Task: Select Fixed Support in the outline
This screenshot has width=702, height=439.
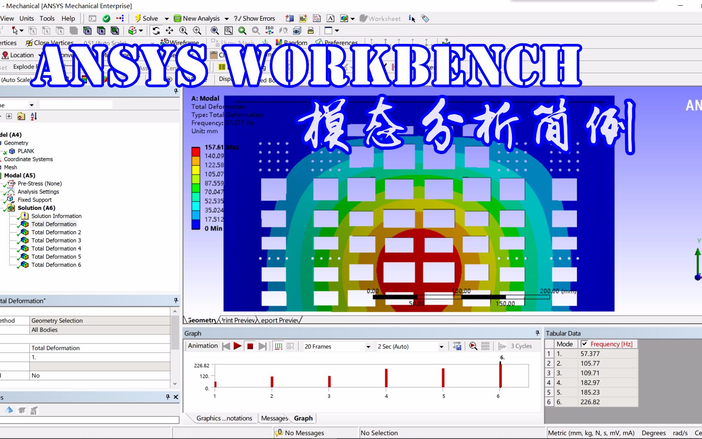Action: click(35, 200)
